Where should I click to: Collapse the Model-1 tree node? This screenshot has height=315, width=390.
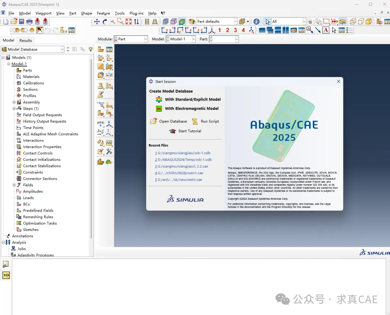(9, 64)
